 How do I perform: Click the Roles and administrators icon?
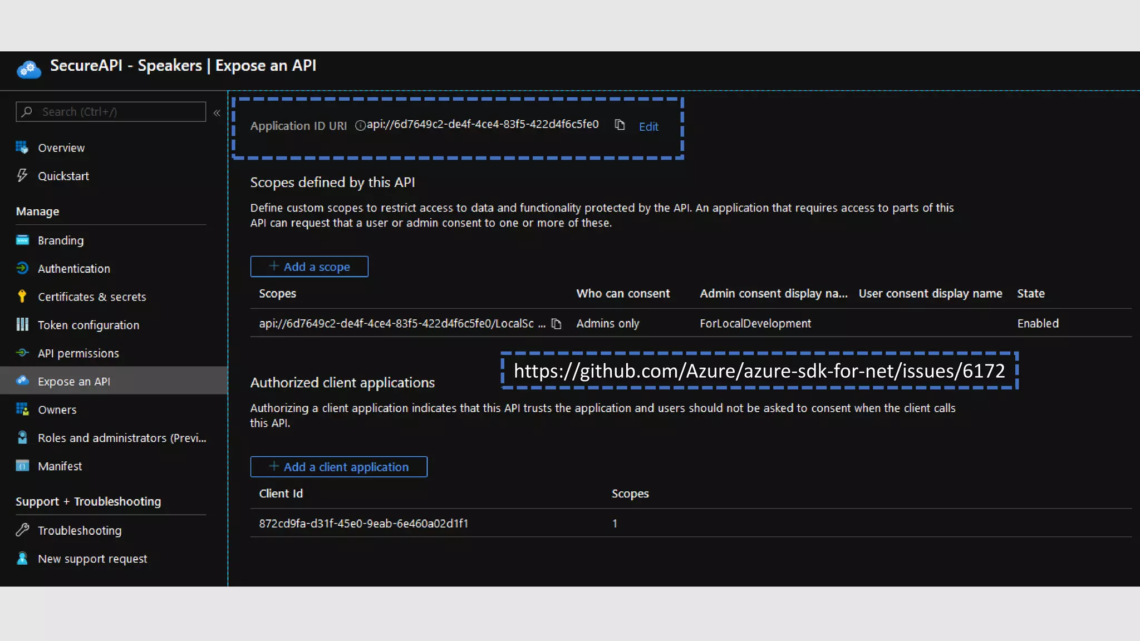[x=22, y=437]
